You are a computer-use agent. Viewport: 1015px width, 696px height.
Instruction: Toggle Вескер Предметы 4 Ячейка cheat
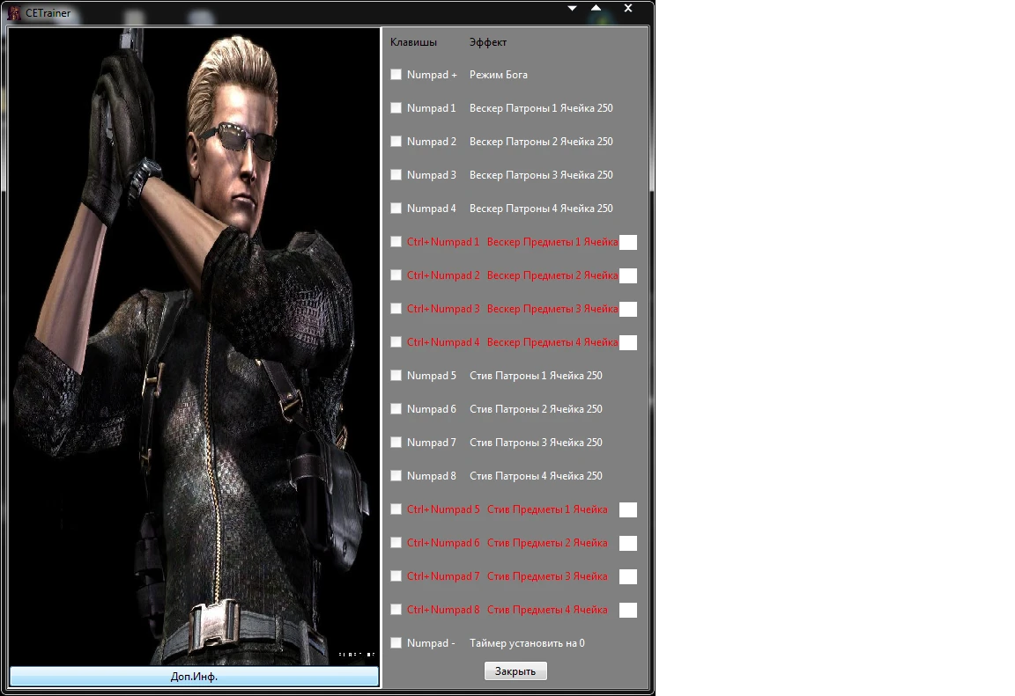point(396,342)
